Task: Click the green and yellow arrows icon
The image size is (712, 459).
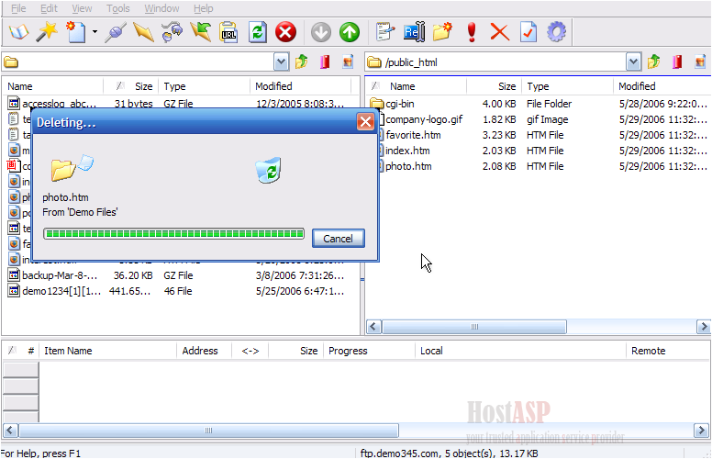Action: point(200,32)
